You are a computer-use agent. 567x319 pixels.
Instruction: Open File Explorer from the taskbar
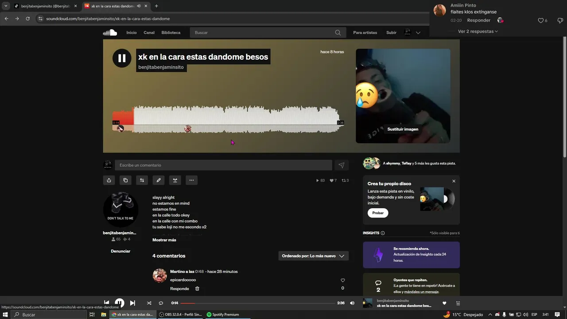click(103, 315)
